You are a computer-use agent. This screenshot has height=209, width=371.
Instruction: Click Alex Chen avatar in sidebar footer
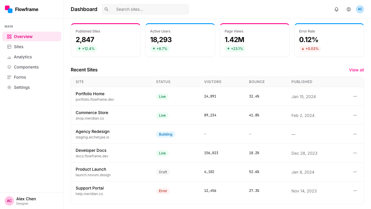pyautogui.click(x=9, y=201)
